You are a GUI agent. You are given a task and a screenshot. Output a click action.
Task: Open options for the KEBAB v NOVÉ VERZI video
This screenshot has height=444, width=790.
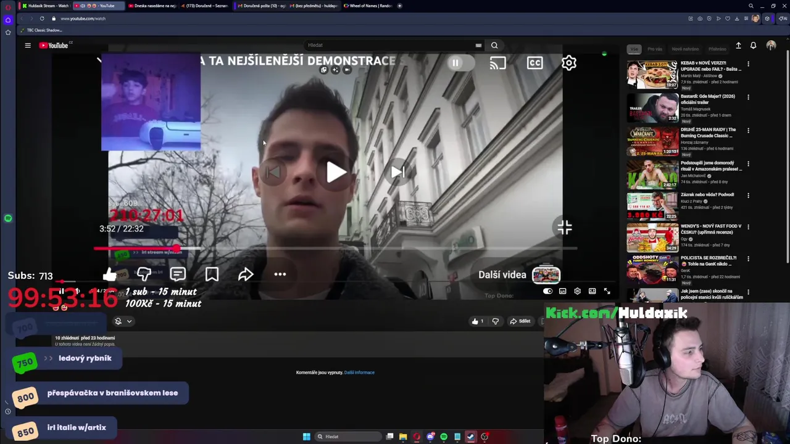click(x=748, y=64)
